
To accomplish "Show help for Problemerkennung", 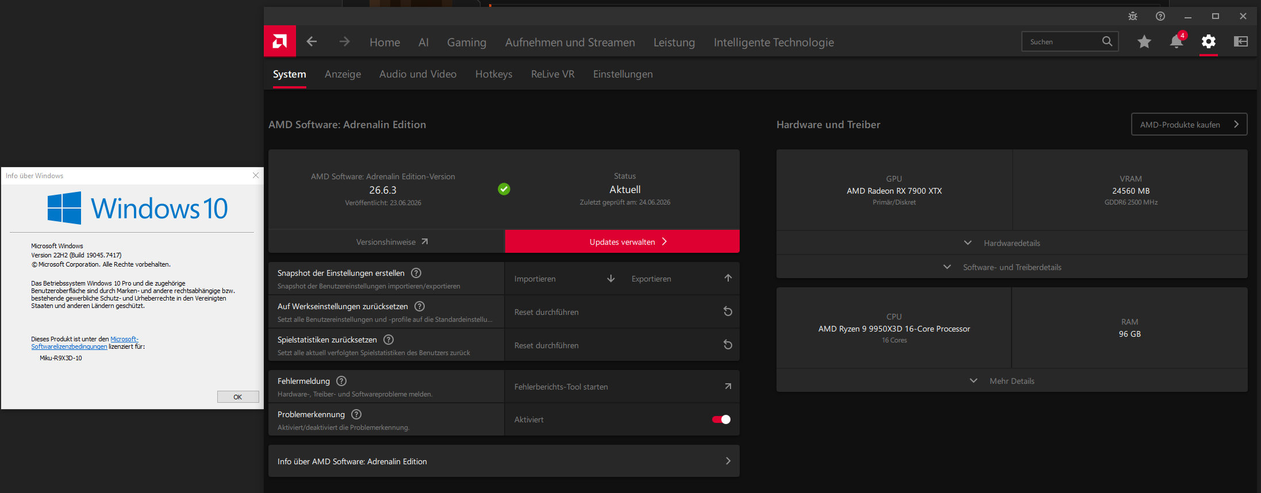I will (x=356, y=414).
